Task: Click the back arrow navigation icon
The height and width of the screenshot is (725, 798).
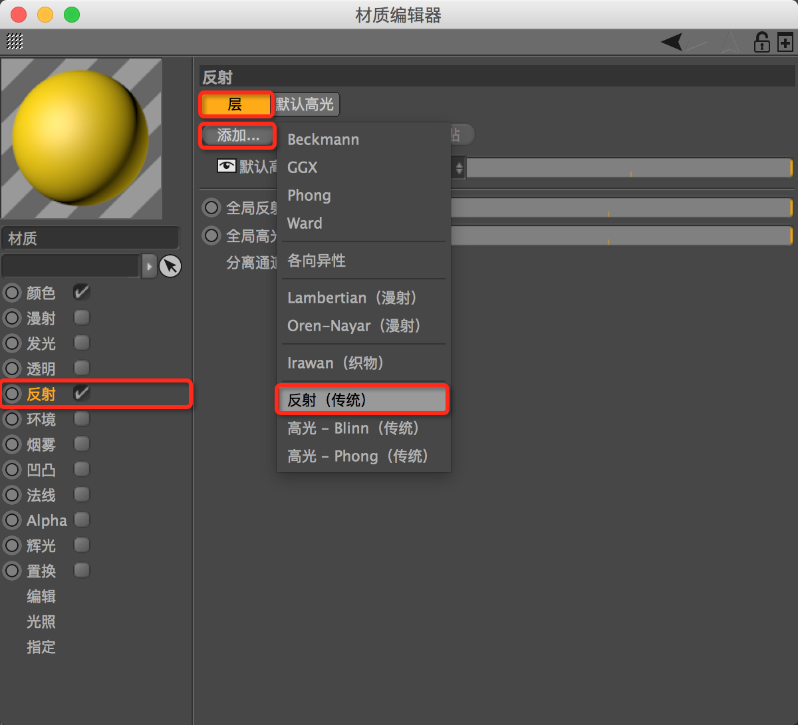Action: (x=672, y=42)
